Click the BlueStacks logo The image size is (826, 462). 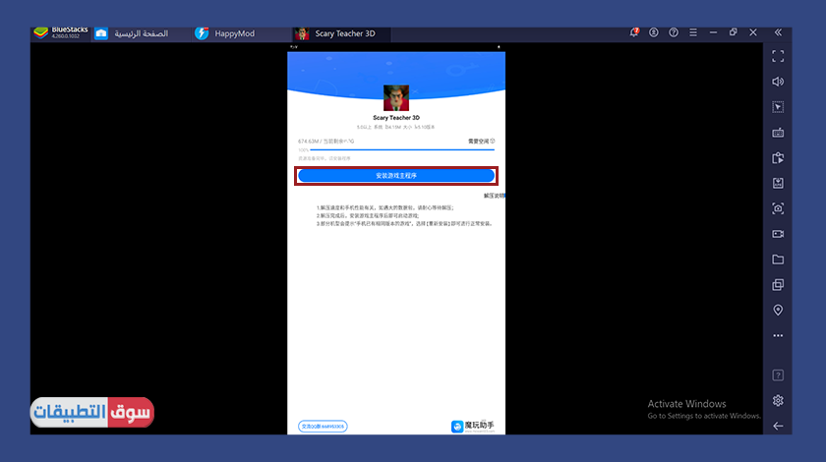tap(40, 33)
